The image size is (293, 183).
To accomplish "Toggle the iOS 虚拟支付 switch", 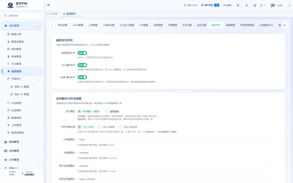I will click(x=82, y=65).
